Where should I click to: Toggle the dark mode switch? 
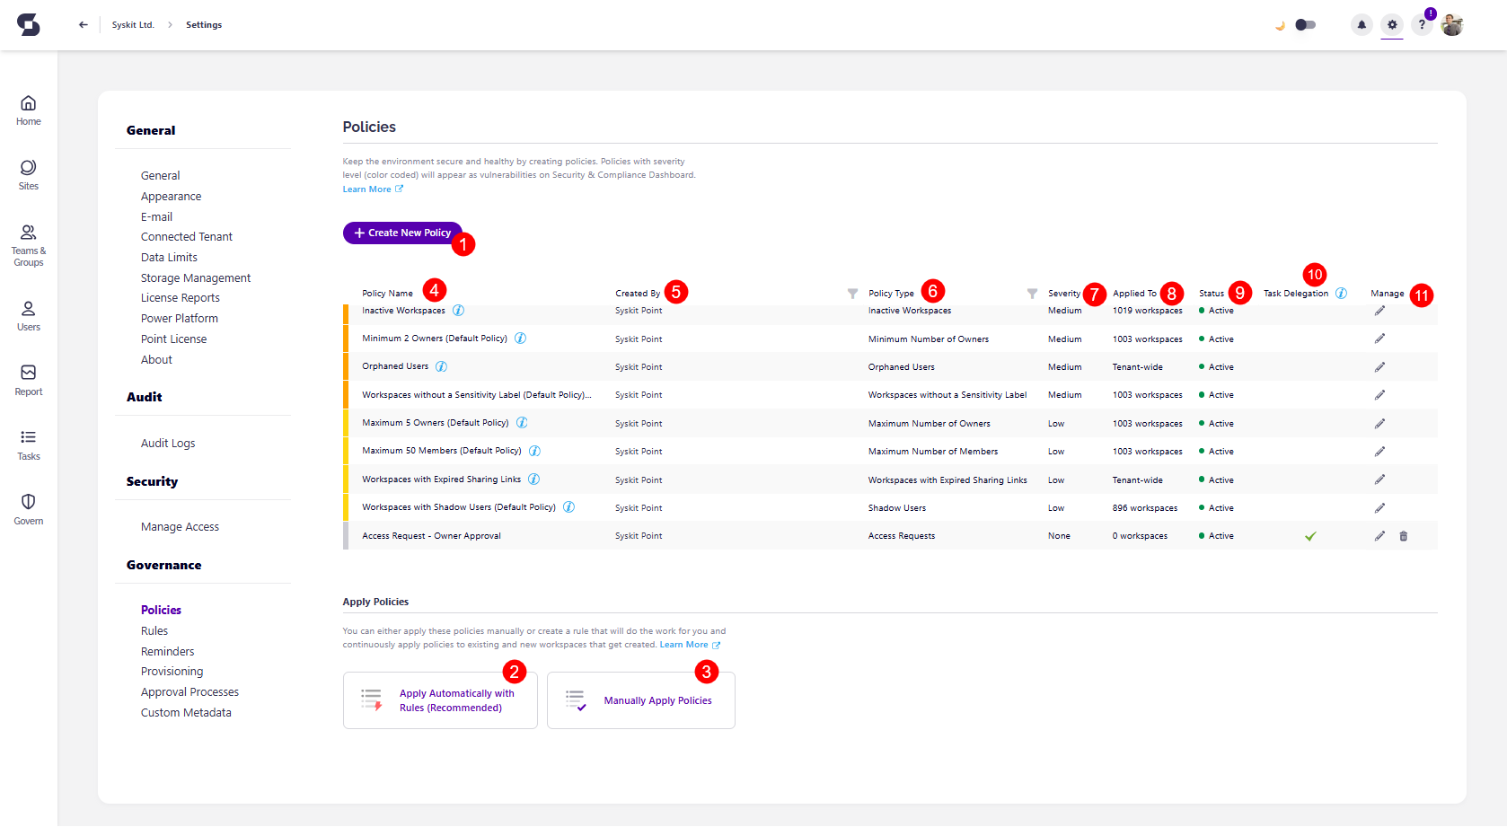(x=1305, y=25)
